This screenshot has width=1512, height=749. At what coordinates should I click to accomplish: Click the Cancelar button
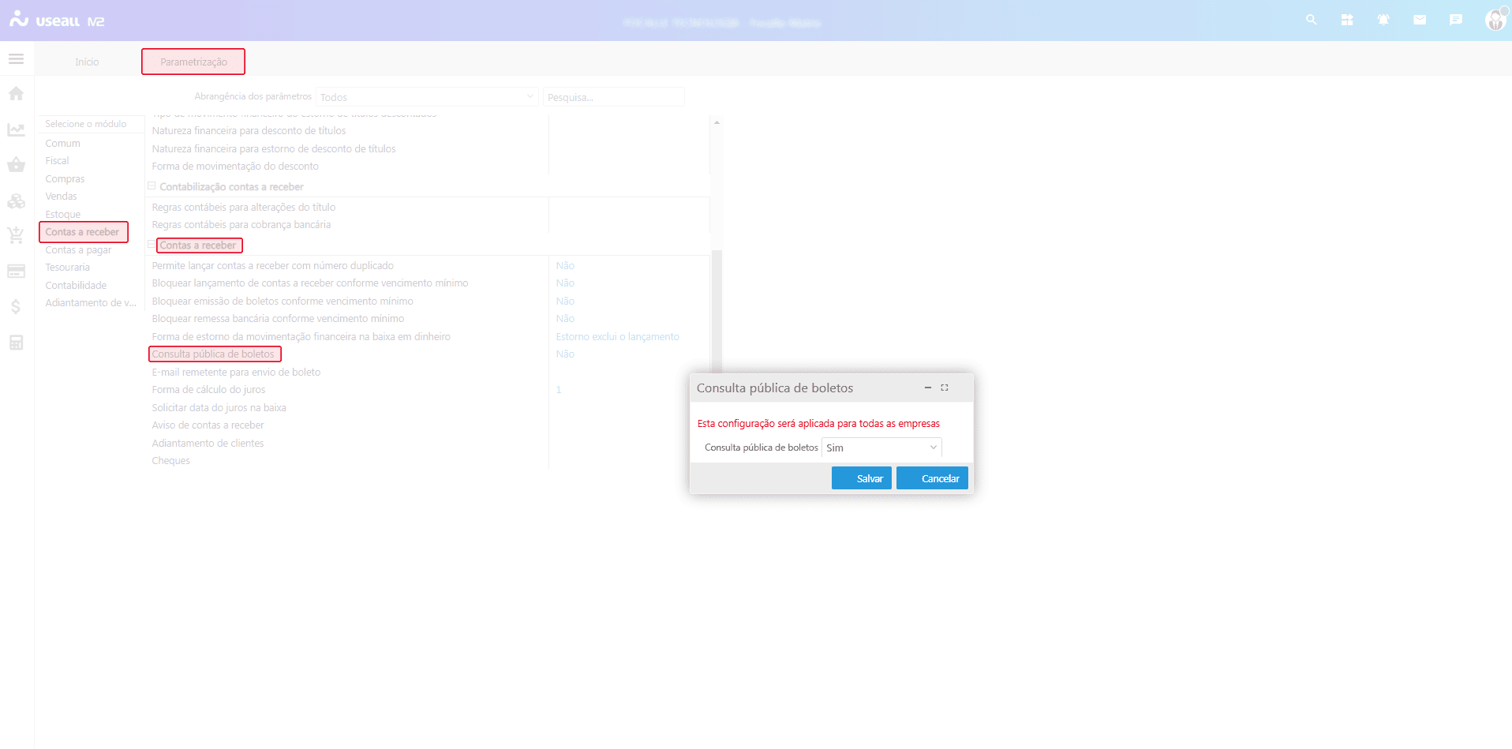click(932, 478)
